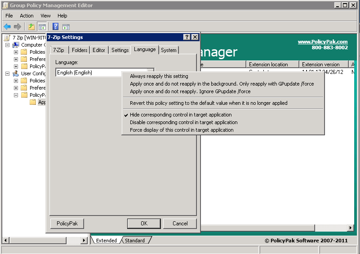Viewport: 360px width, 254px height.
Task: Choose Revert this policy setting to default value
Action: [209, 103]
